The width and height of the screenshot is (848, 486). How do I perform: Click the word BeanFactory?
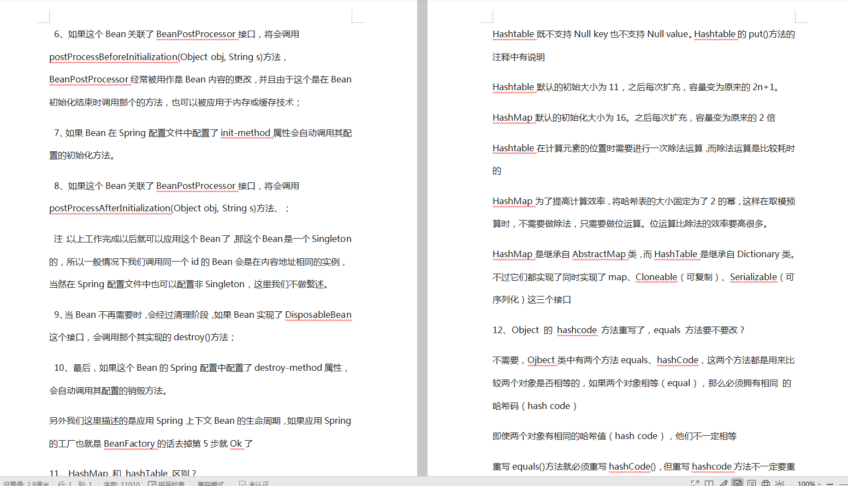(x=129, y=443)
